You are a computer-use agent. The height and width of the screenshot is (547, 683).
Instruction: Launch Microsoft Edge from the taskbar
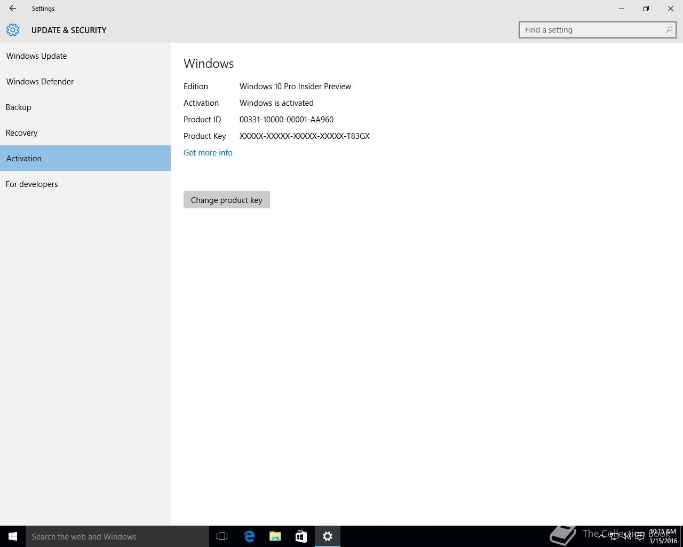click(x=249, y=536)
